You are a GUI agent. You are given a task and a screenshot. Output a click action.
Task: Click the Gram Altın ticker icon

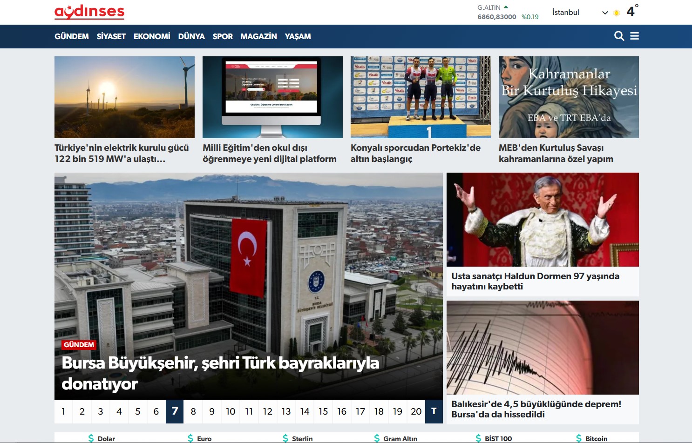(377, 438)
